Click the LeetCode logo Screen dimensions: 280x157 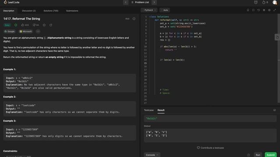11,2
